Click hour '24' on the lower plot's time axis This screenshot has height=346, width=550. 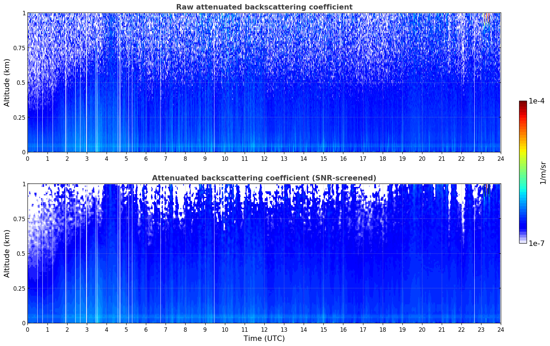pyautogui.click(x=500, y=329)
